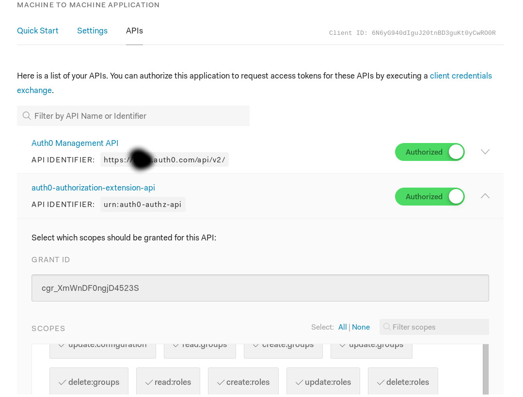This screenshot has height=397, width=523.
Task: Toggle the create:roles scope
Action: click(243, 382)
